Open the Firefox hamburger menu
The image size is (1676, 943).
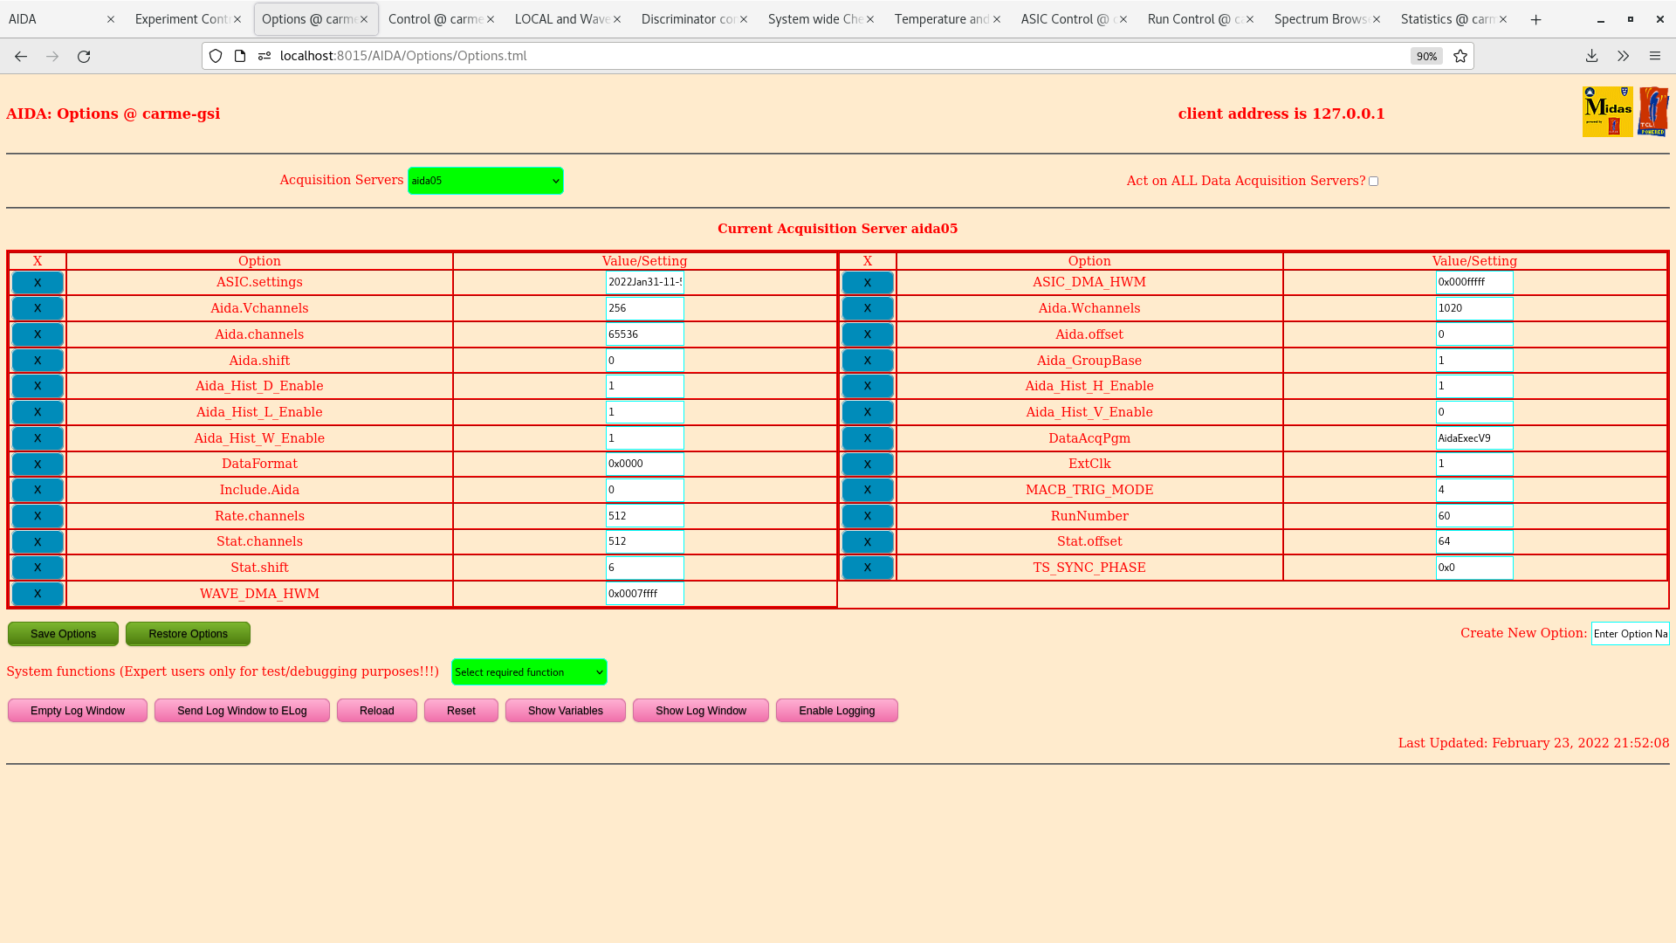pyautogui.click(x=1655, y=56)
